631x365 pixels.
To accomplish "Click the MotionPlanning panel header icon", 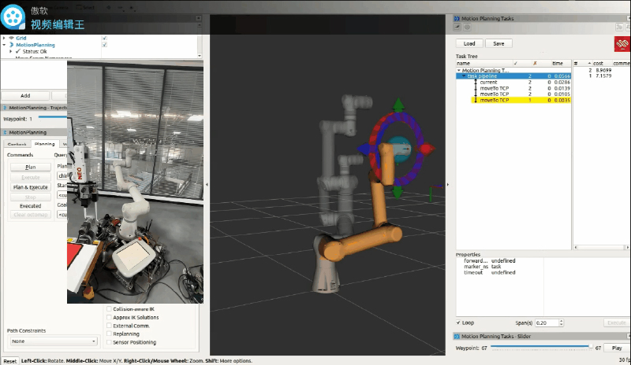I will [5, 132].
